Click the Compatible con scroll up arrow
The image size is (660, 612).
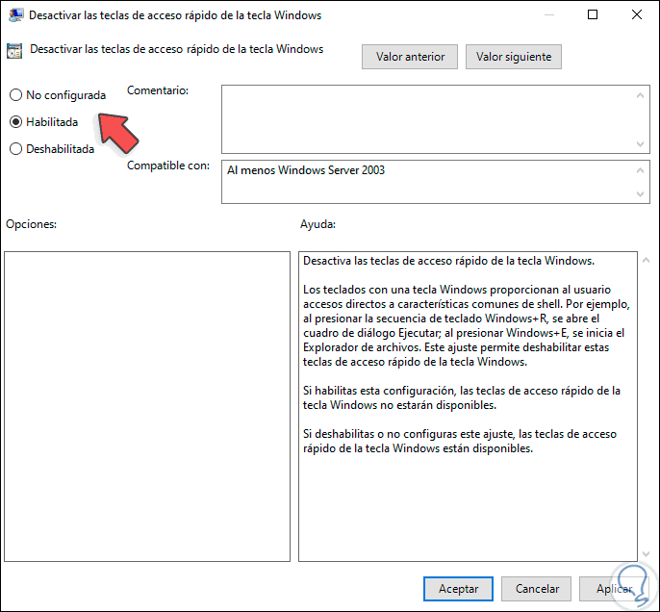[640, 170]
